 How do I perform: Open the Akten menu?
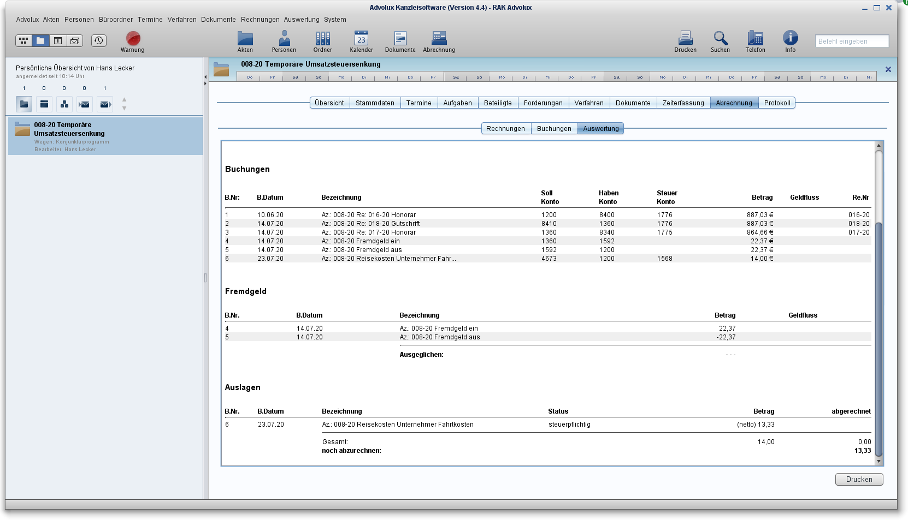click(51, 20)
